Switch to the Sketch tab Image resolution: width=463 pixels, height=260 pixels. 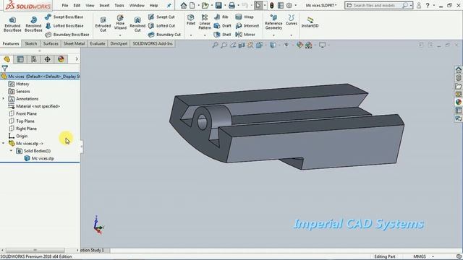pos(30,43)
